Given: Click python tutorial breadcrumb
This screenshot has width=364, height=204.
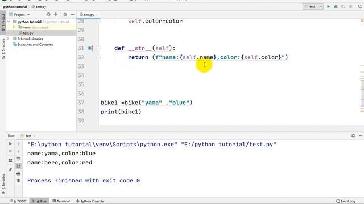Looking at the screenshot, I should tap(15, 7).
